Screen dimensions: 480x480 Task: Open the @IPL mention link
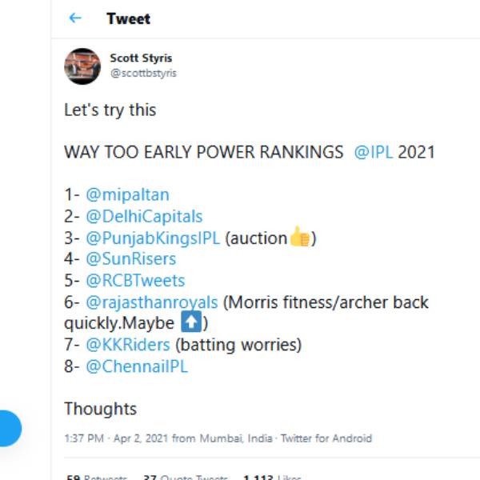point(374,152)
